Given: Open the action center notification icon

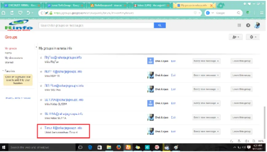Looking at the screenshot, I should [249, 147].
